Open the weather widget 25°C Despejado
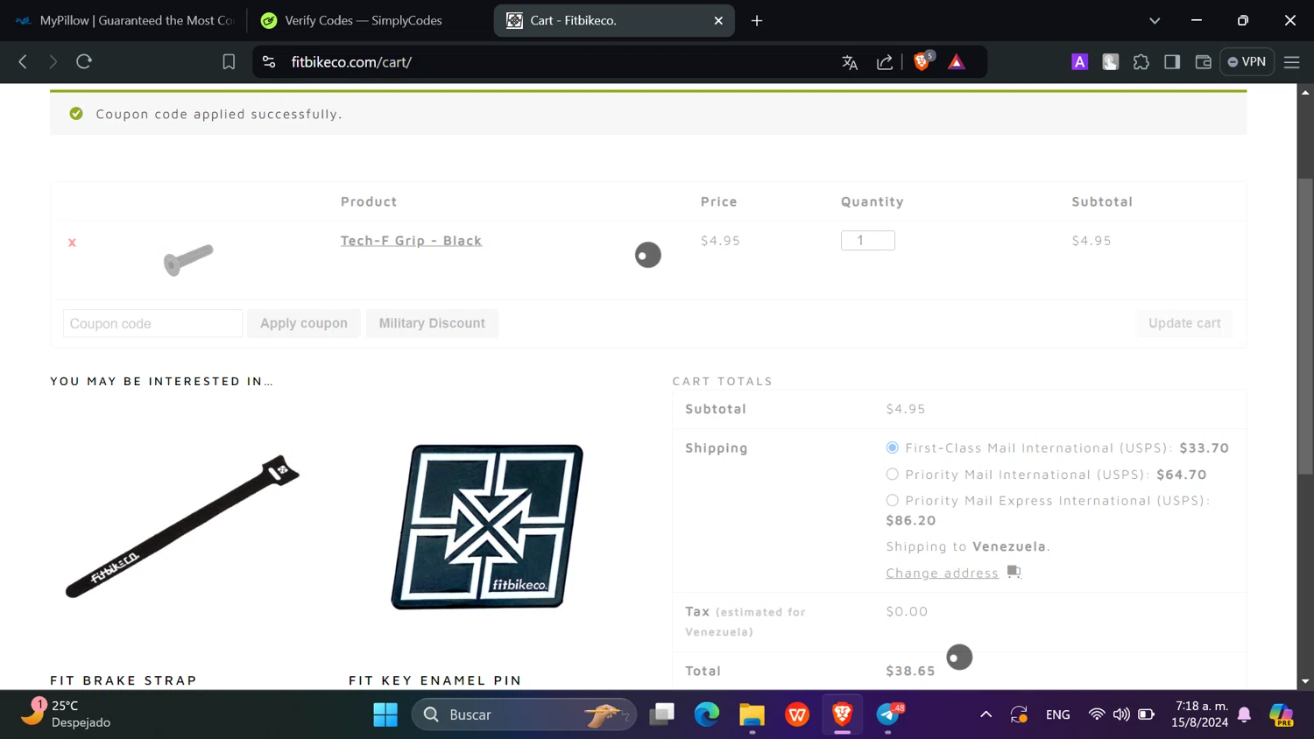This screenshot has width=1314, height=739. (x=66, y=714)
